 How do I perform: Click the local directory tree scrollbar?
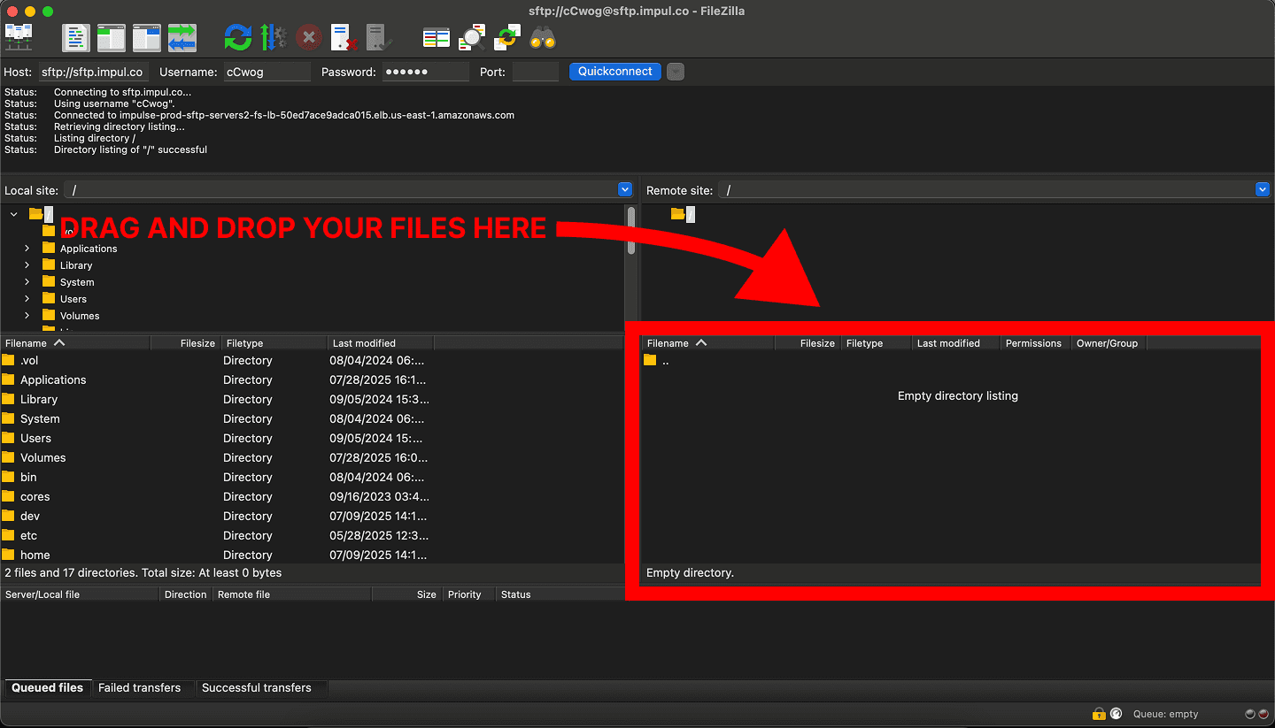pyautogui.click(x=630, y=230)
